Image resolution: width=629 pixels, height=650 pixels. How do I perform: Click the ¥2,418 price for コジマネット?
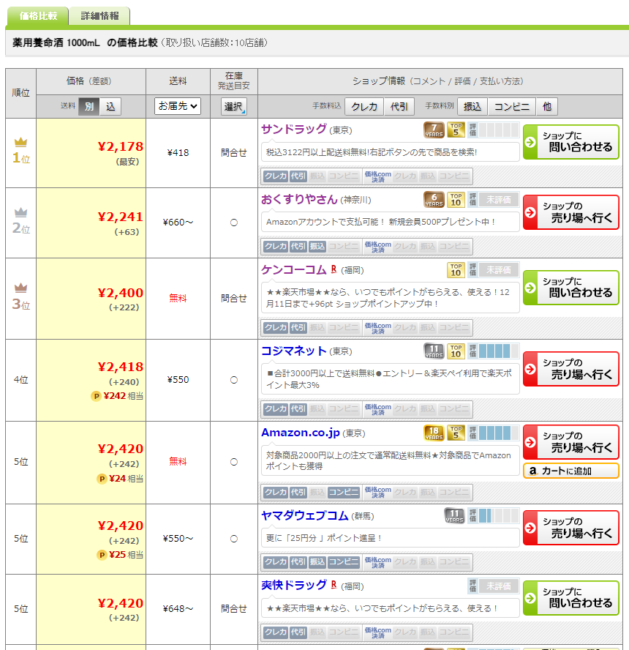click(x=121, y=367)
